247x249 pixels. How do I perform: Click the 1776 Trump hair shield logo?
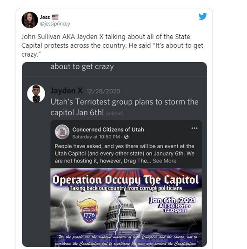coord(87,210)
